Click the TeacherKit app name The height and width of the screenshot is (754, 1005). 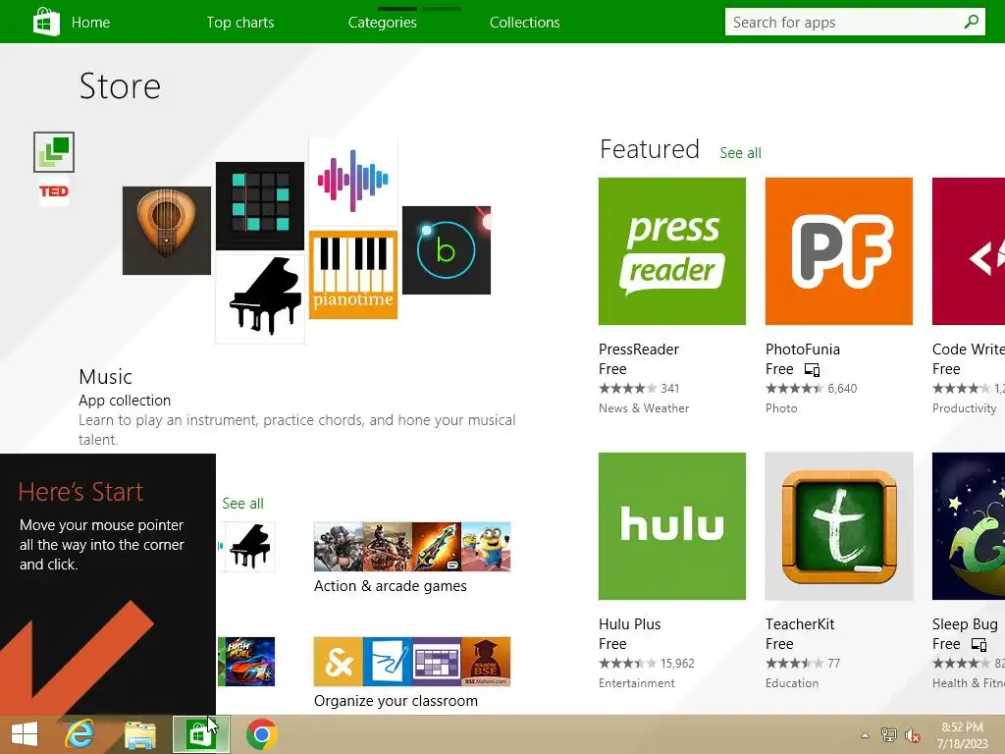[x=800, y=624]
